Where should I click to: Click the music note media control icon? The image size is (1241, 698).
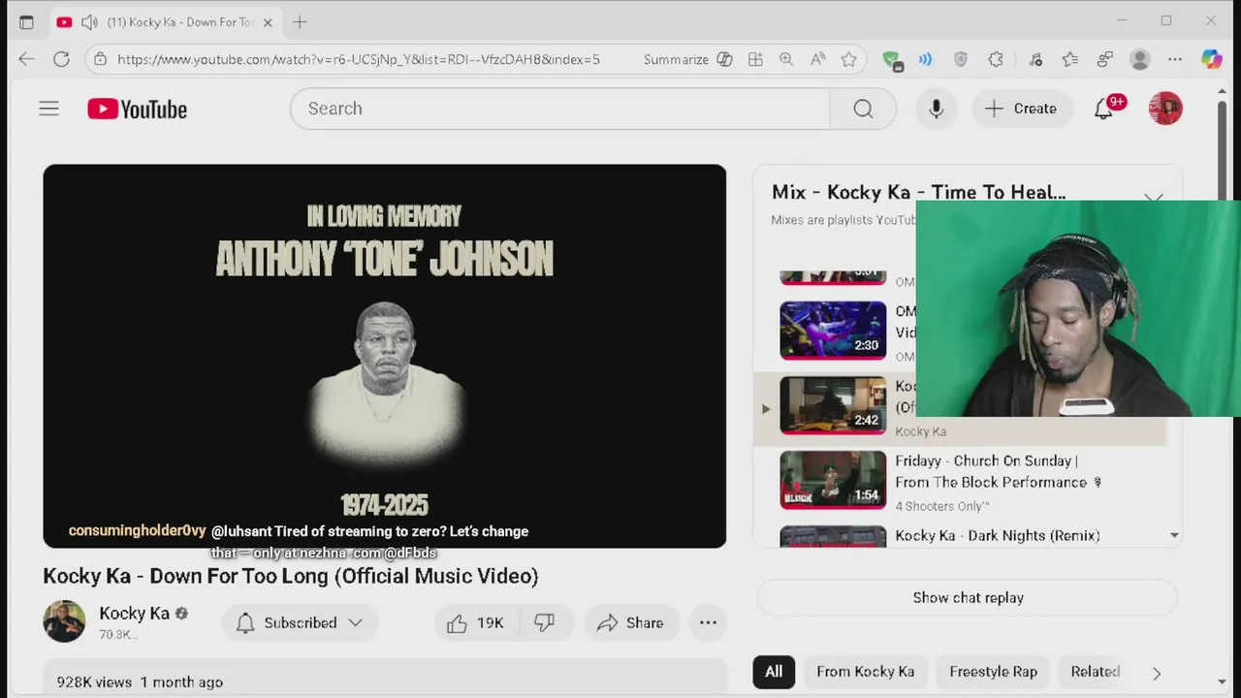[x=1035, y=59]
